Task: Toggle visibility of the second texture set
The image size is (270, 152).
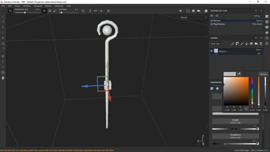Action: click(212, 24)
